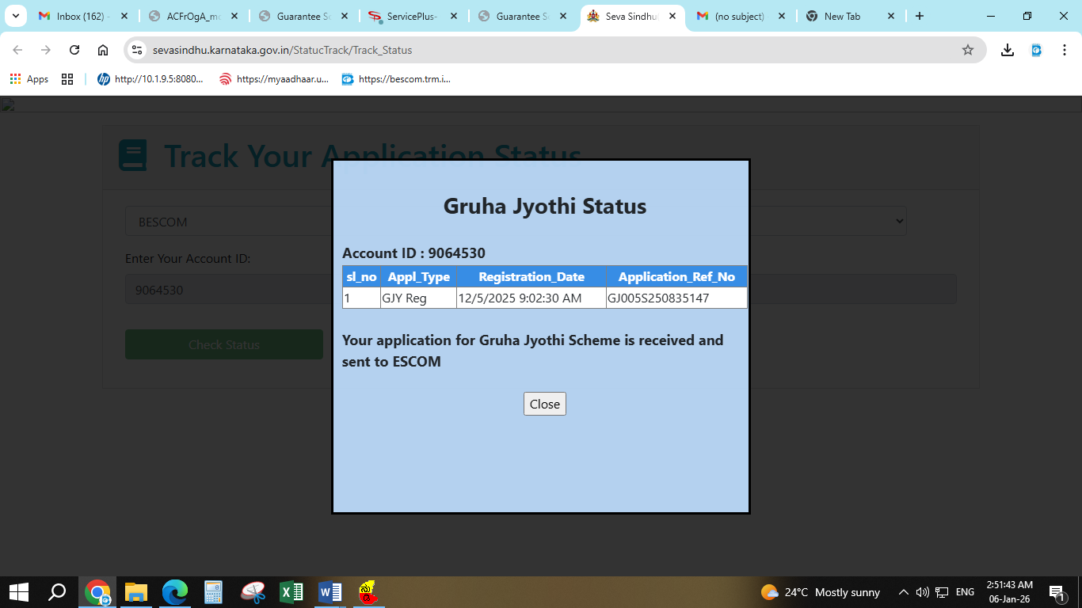The height and width of the screenshot is (608, 1082).
Task: Click the Application_Ref_No column header
Action: pos(676,276)
